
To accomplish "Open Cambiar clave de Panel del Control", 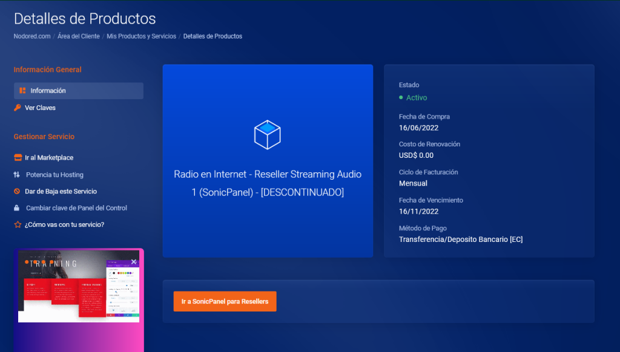I will (x=76, y=208).
